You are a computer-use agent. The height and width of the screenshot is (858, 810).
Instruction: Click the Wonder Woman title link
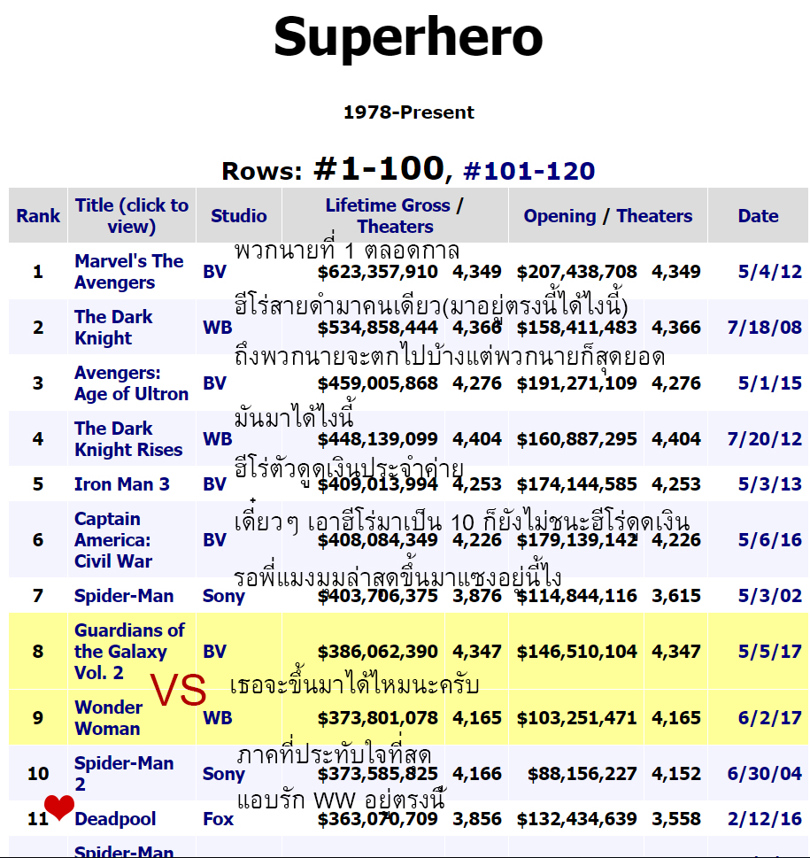[x=107, y=718]
